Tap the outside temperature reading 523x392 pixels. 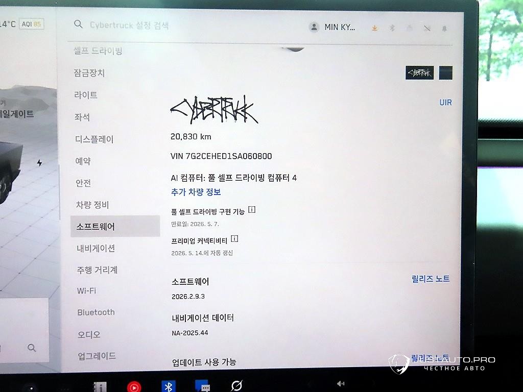8,24
